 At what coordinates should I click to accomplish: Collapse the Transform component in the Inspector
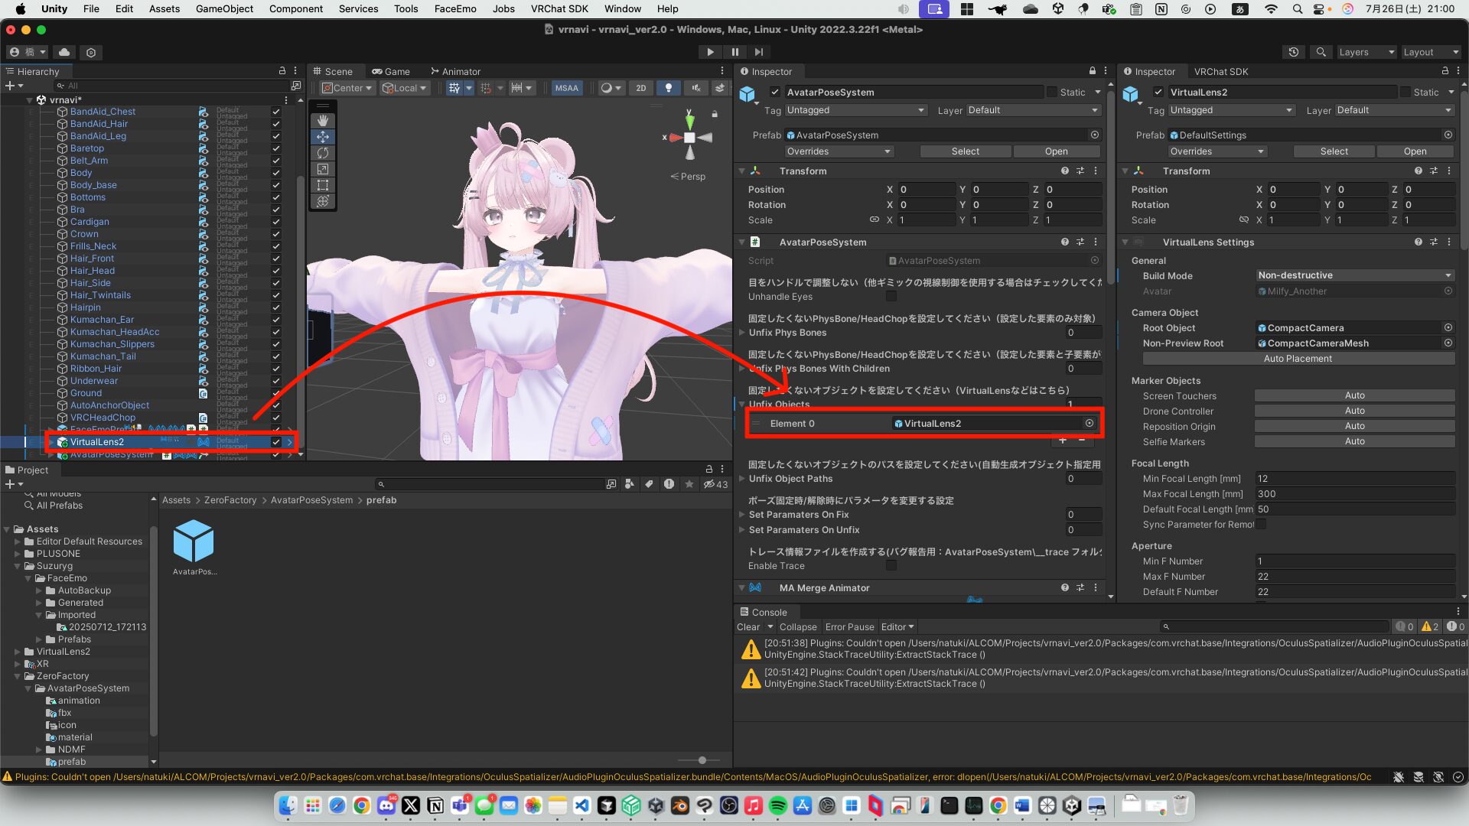741,171
